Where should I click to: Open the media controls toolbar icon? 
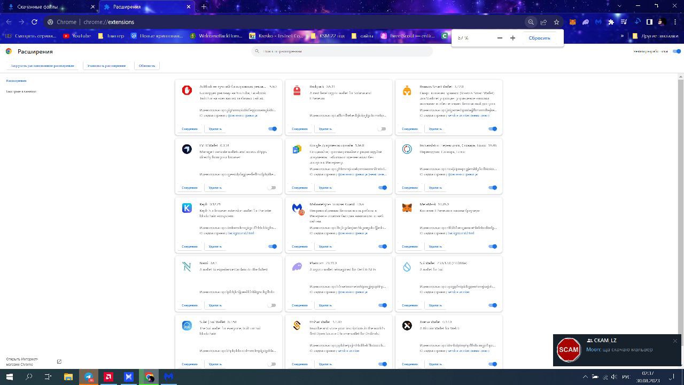(624, 22)
